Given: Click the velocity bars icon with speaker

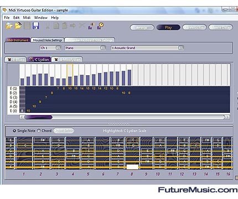Looking at the screenshot, I should [91, 26].
